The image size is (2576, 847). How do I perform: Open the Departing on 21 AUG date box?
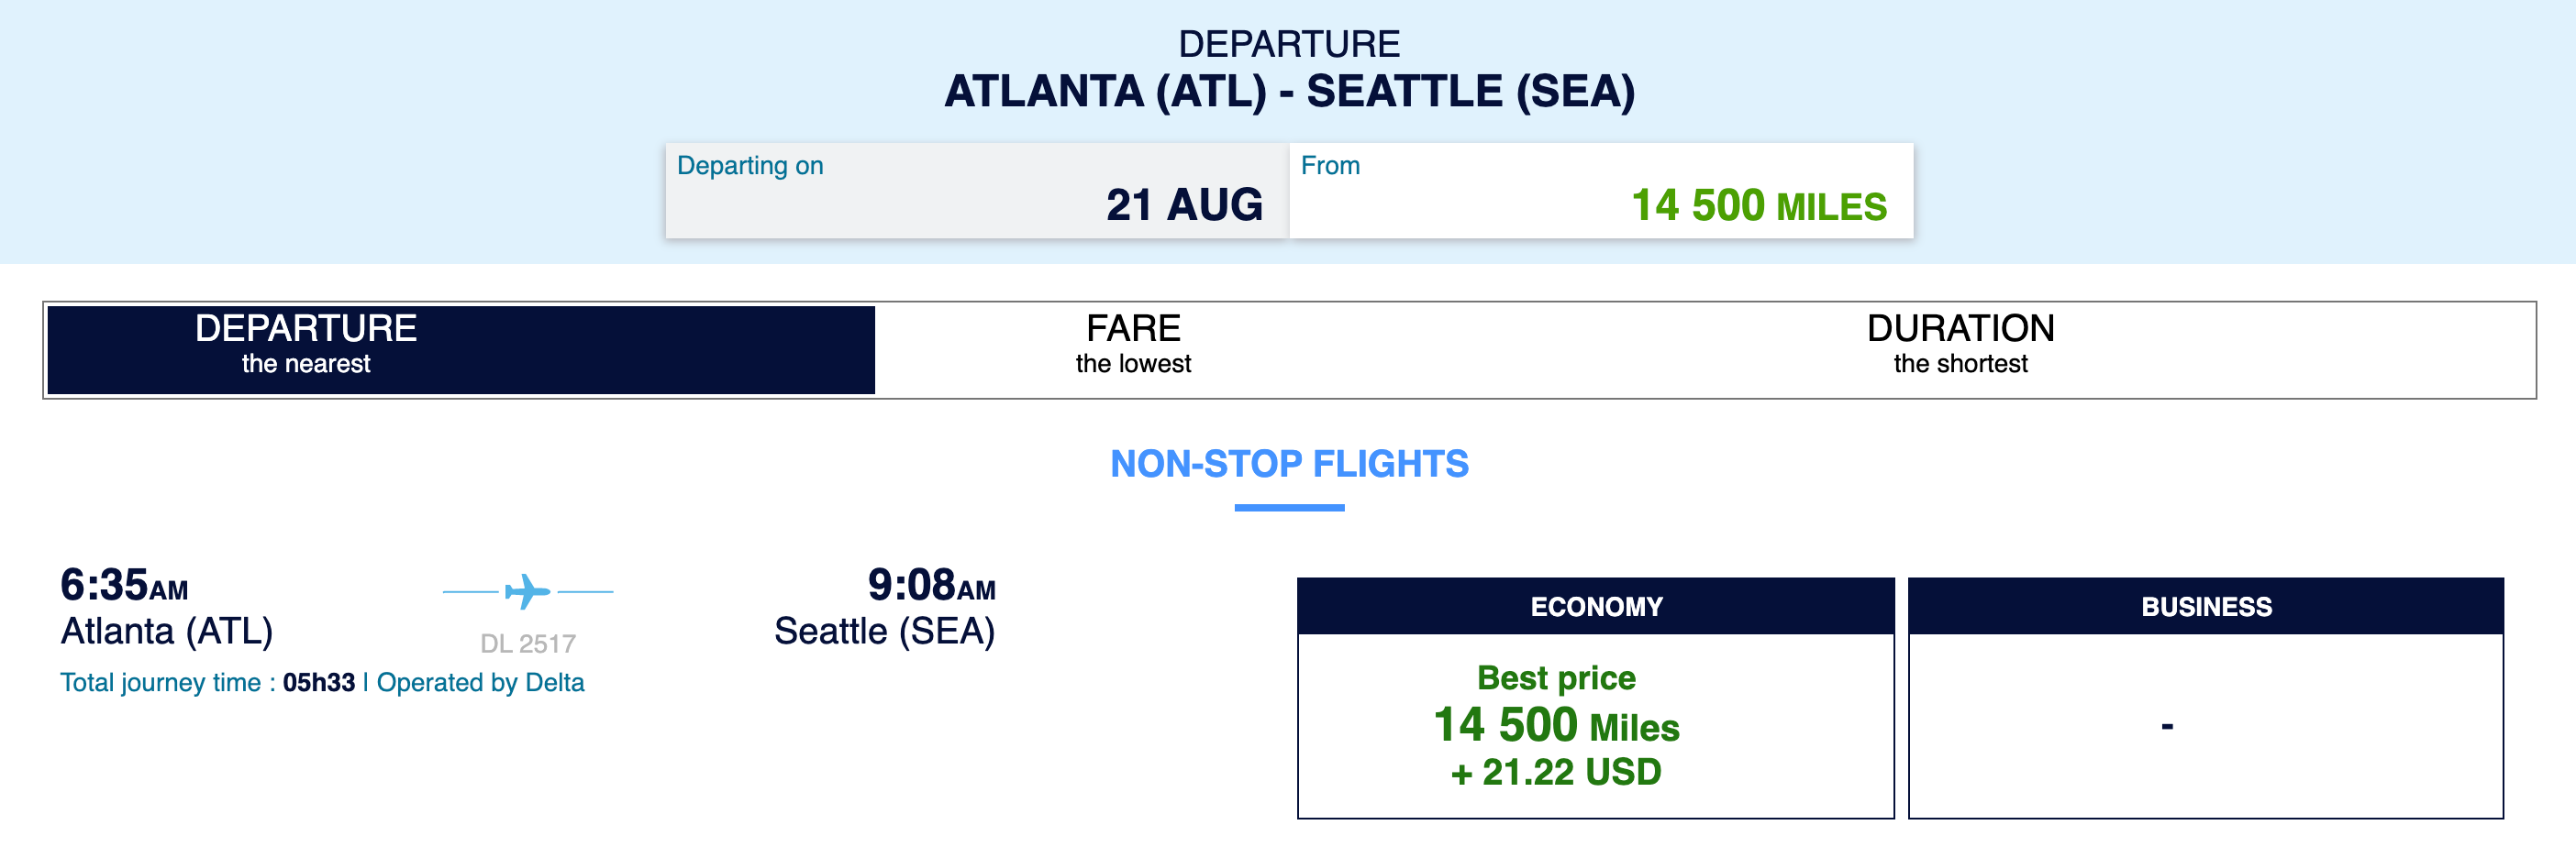click(976, 191)
